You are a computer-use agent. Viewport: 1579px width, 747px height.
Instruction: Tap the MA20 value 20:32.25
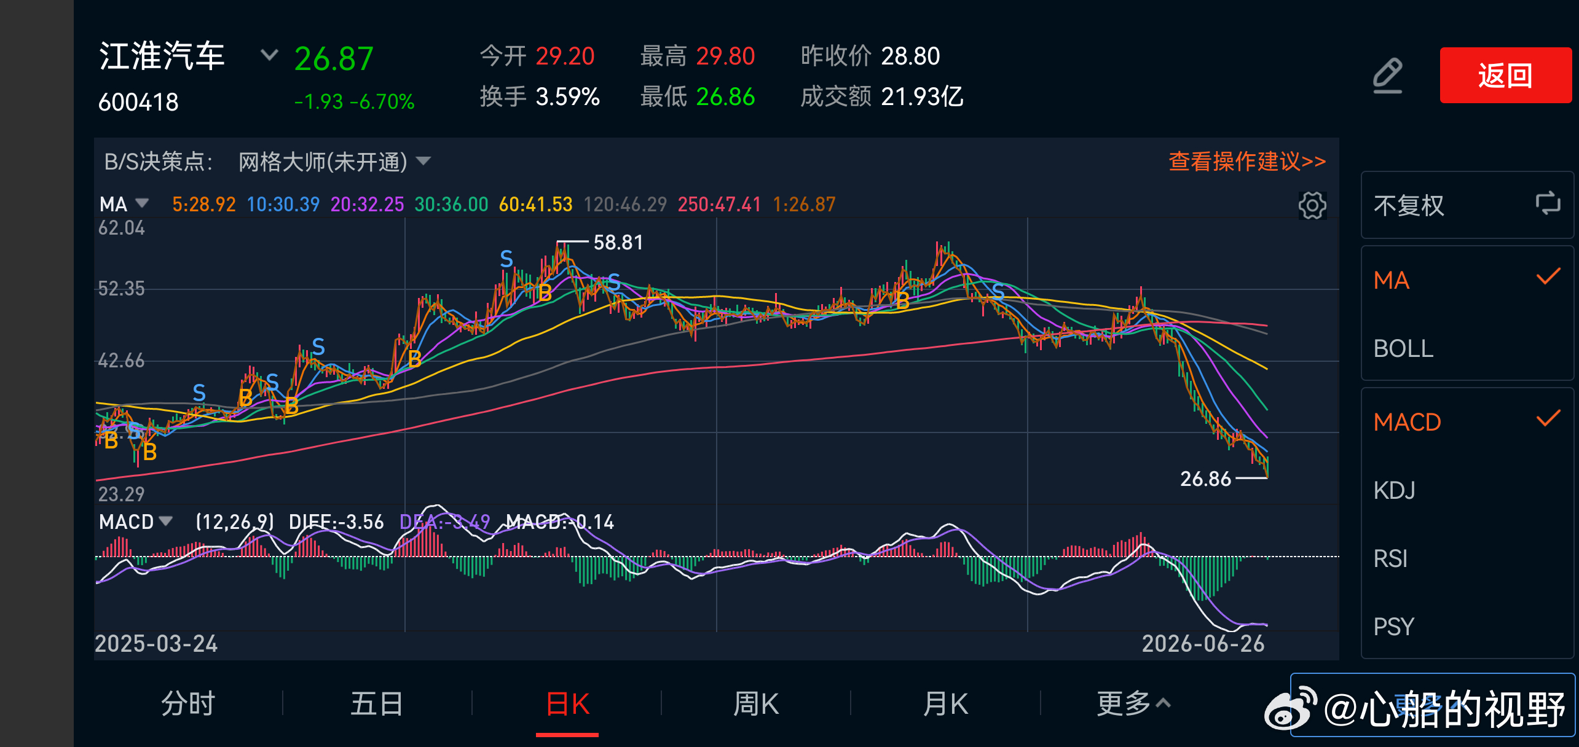(x=368, y=204)
